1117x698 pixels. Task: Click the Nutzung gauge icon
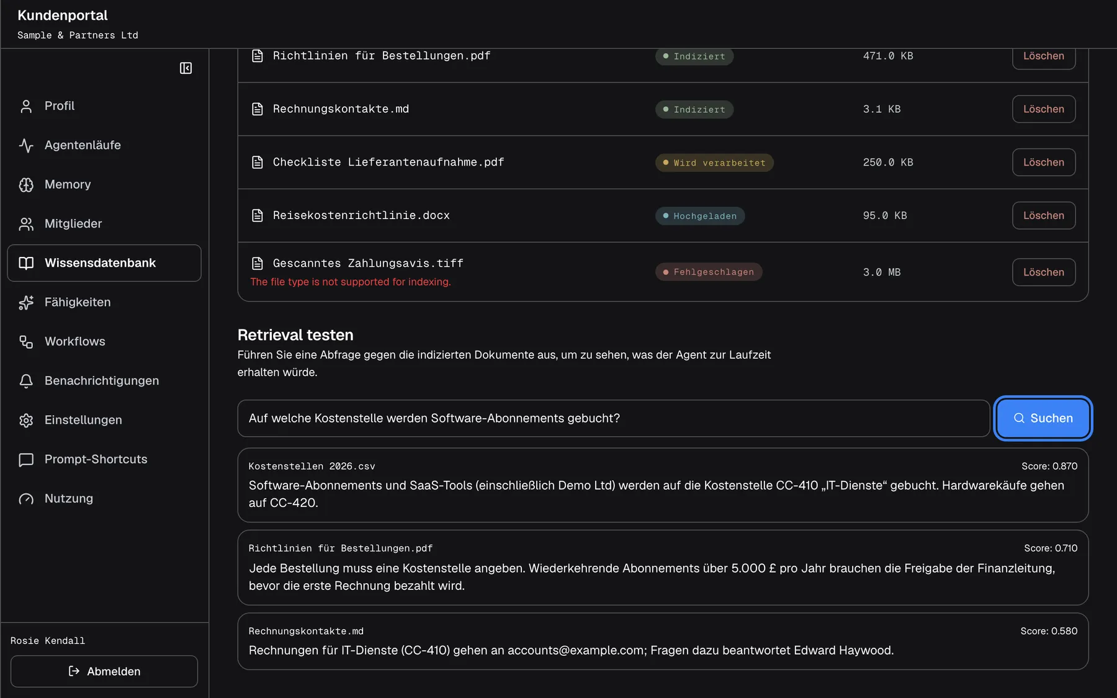click(x=26, y=499)
